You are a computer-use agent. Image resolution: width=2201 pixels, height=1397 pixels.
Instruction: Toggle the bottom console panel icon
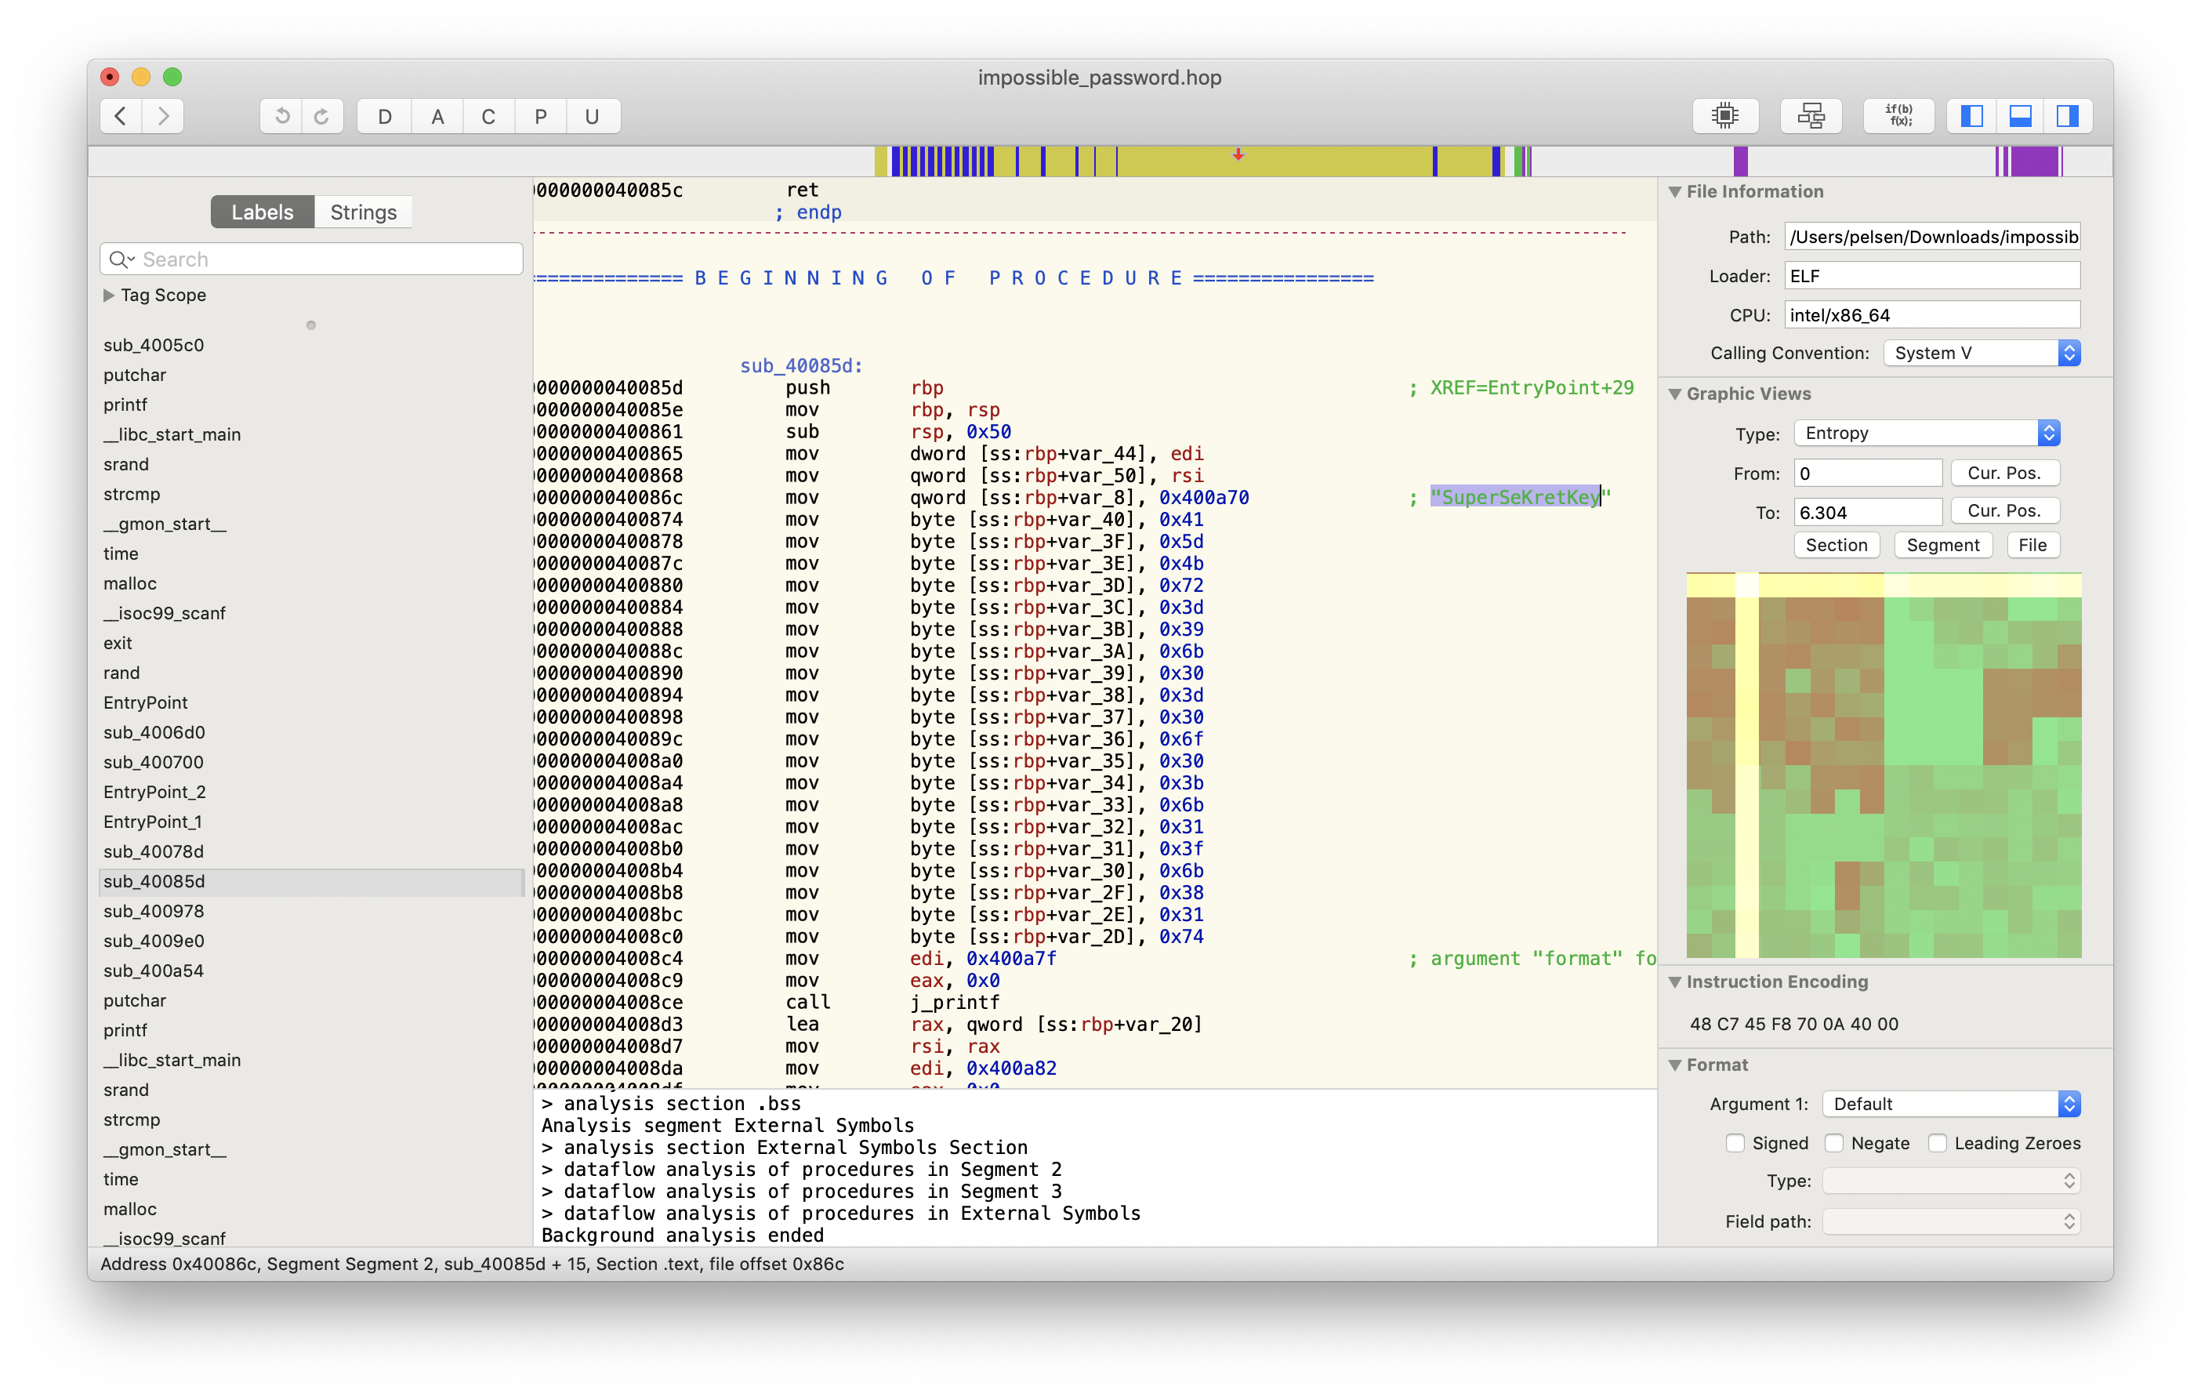(x=2019, y=116)
